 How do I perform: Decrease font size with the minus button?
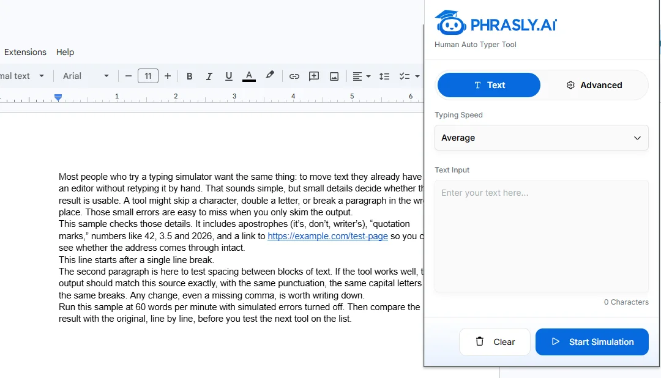tap(129, 76)
